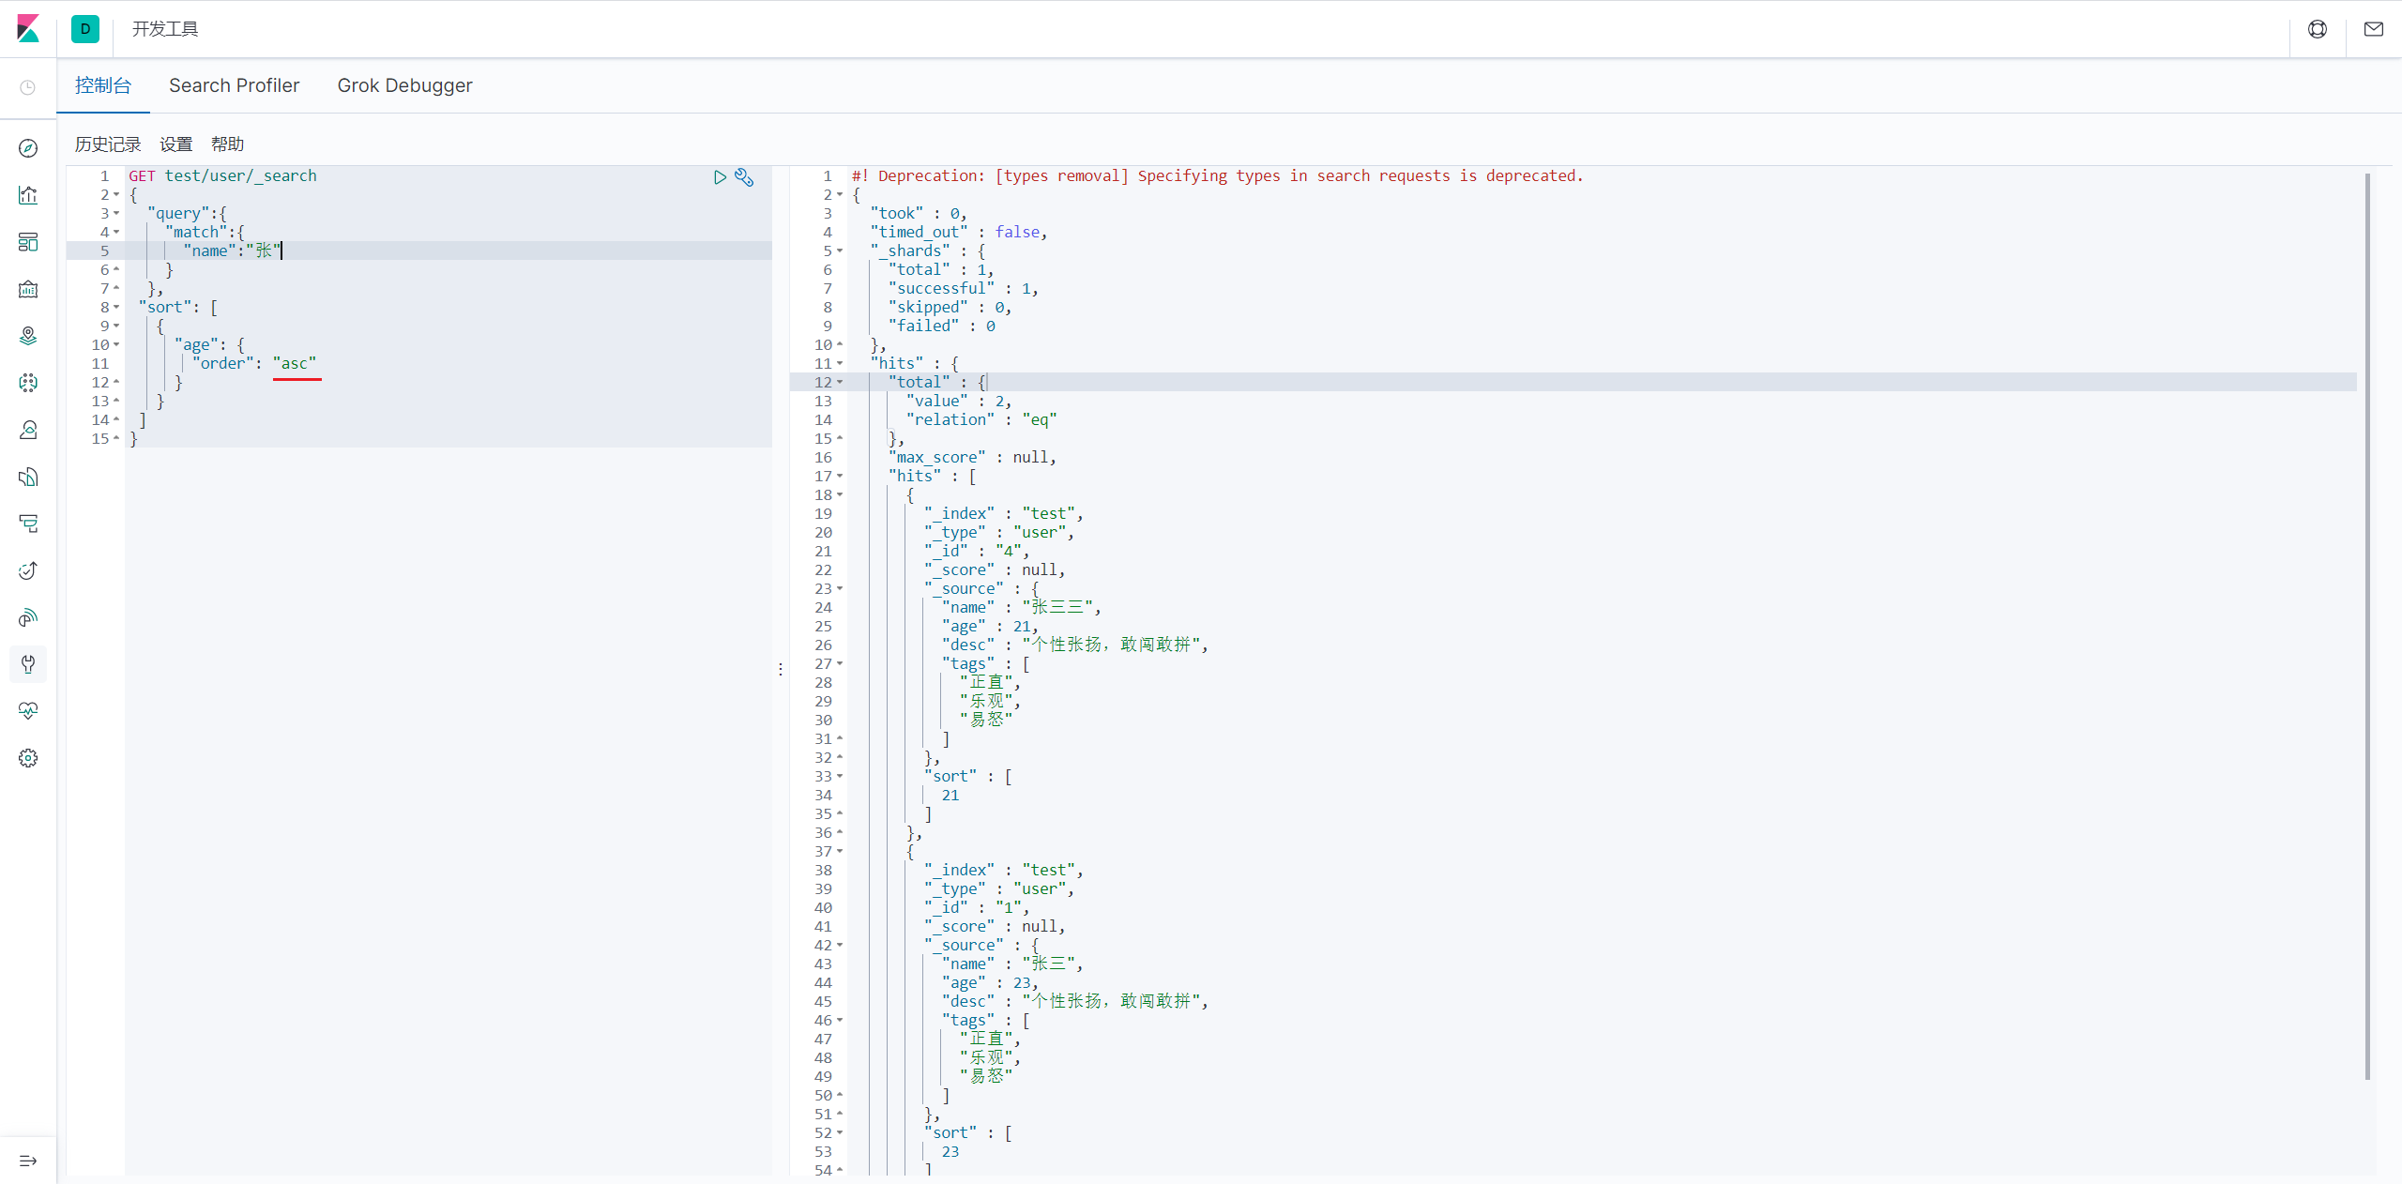
Task: Expand the sidebar with the bottom arrow icon
Action: pos(28,1161)
